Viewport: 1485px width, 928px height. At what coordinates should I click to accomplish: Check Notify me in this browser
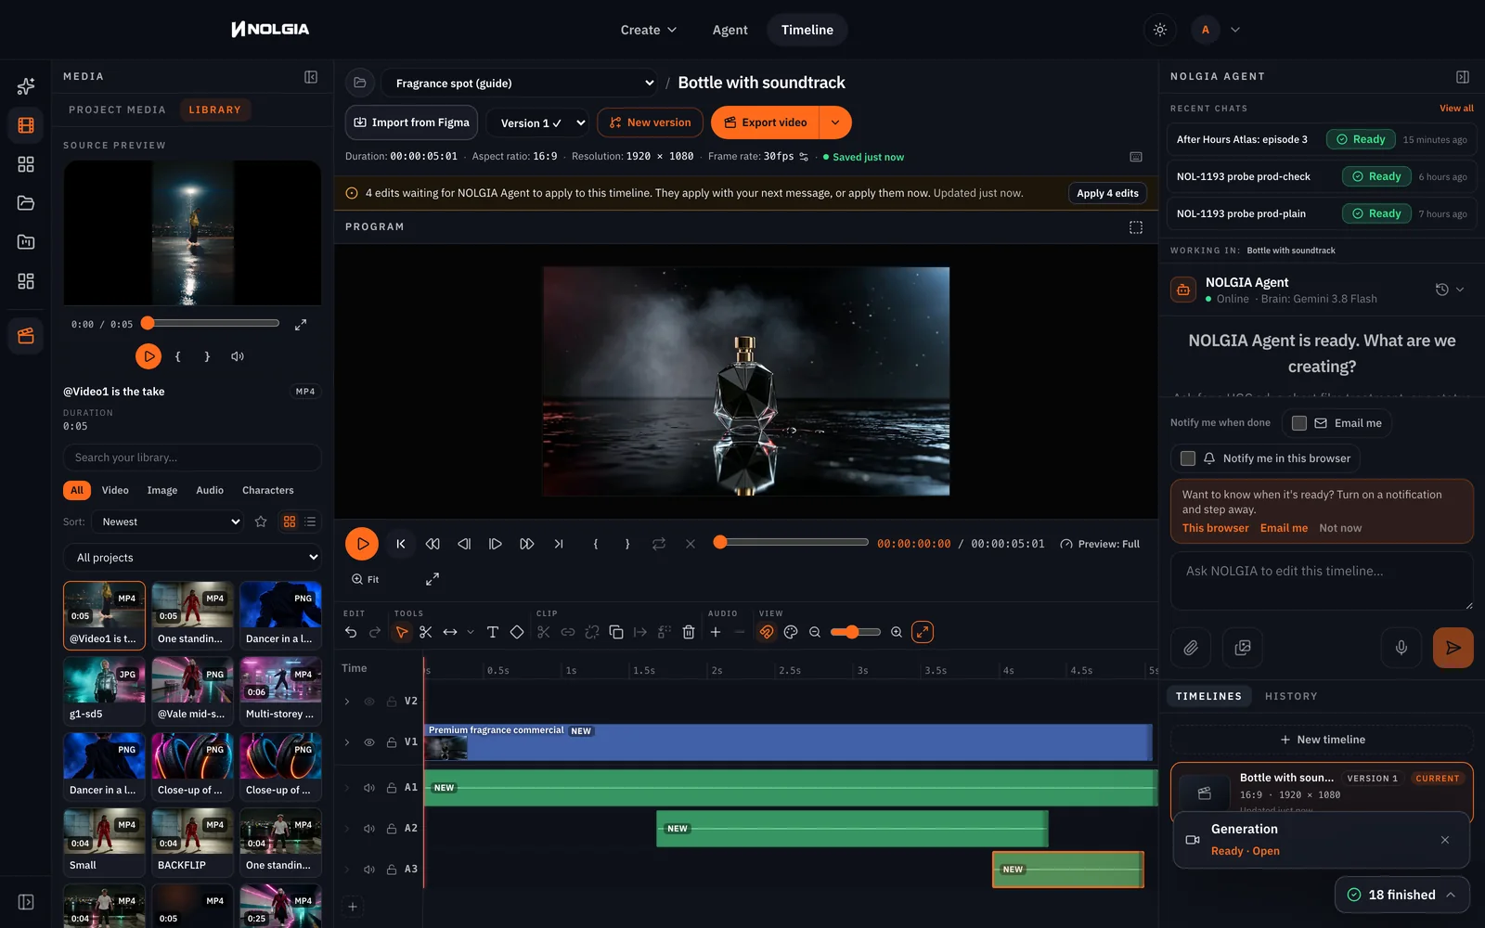click(1188, 458)
